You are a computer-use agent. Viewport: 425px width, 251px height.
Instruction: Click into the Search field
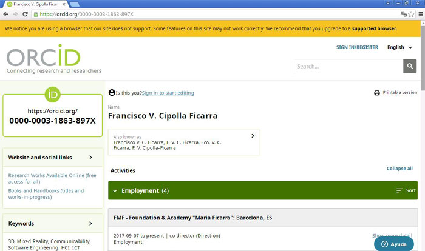pos(348,66)
